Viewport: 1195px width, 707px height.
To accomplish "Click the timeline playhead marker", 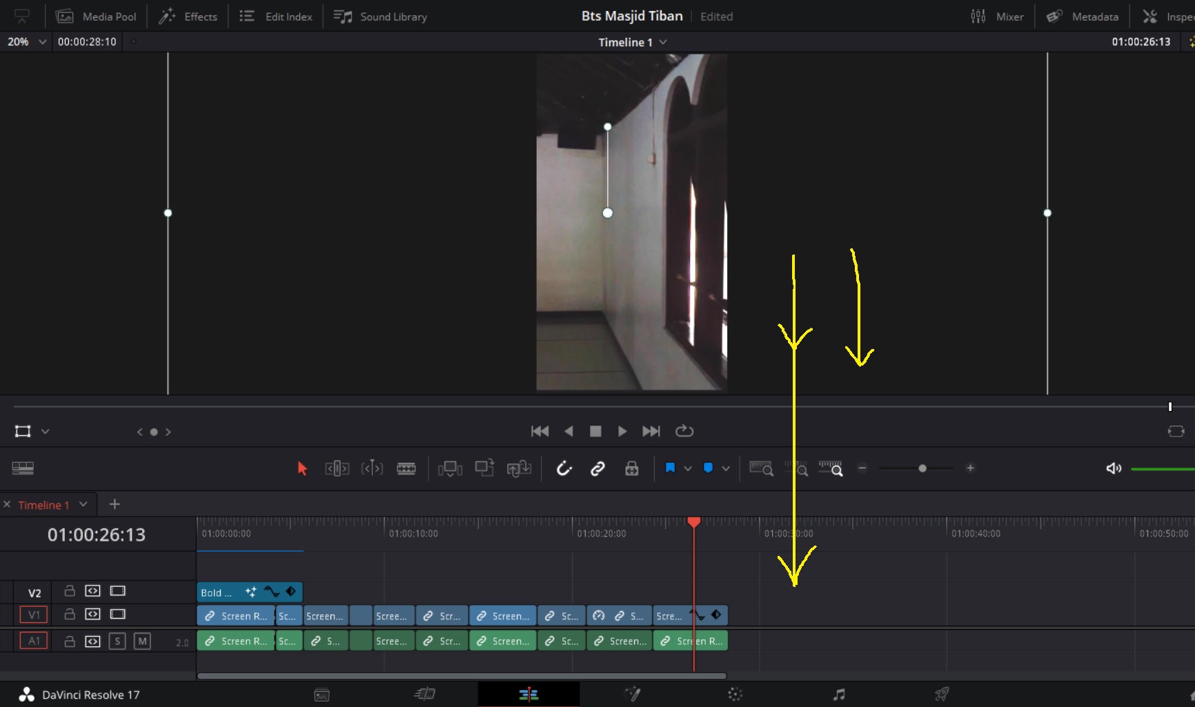I will pyautogui.click(x=694, y=522).
